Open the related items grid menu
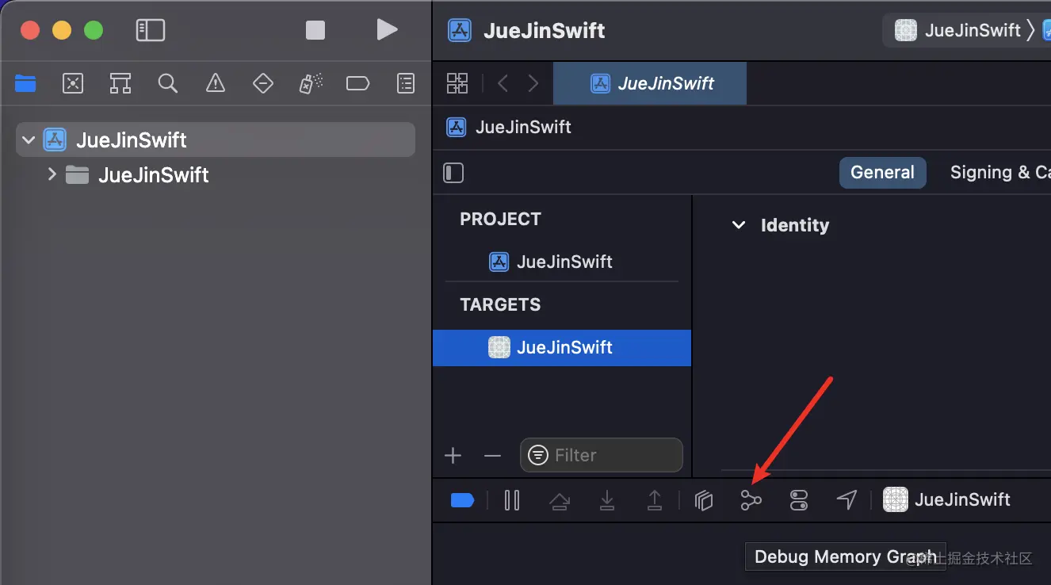This screenshot has height=585, width=1051. coord(457,83)
